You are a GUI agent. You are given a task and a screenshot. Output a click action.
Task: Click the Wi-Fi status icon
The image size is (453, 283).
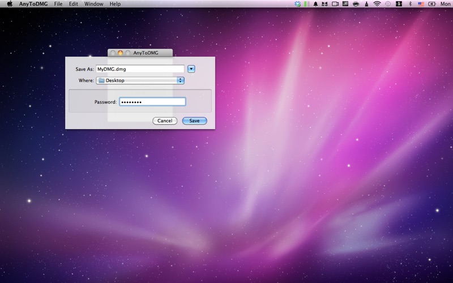pos(377,4)
